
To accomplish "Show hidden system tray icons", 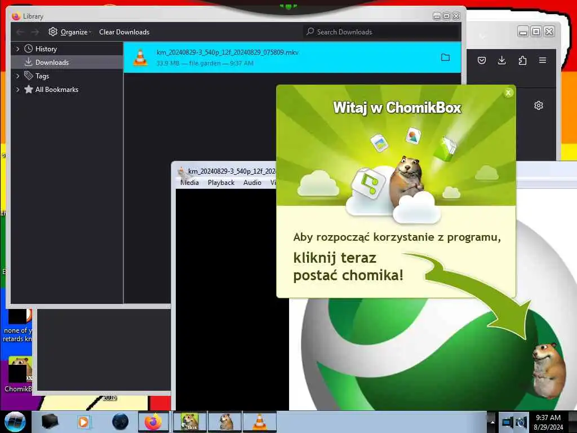I will tap(492, 422).
